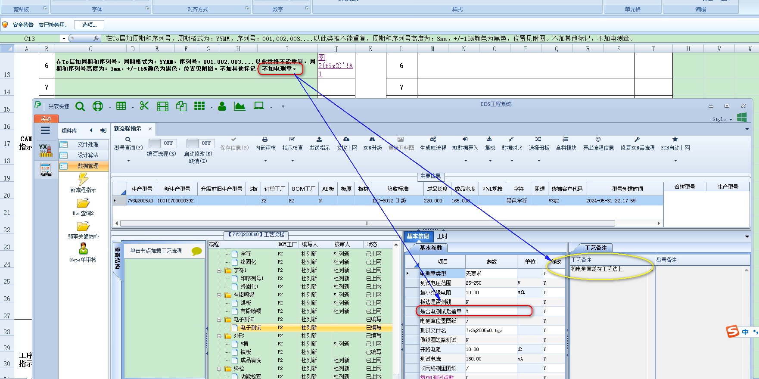Click the calculator link icon in sidebar
The width and height of the screenshot is (759, 379).
pos(46,170)
